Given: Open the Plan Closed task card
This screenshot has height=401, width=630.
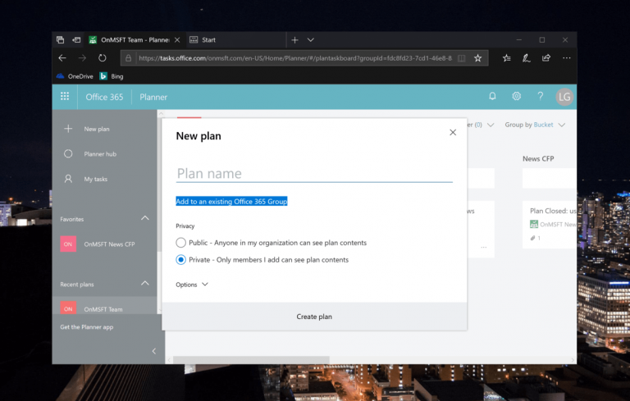Looking at the screenshot, I should tap(550, 225).
